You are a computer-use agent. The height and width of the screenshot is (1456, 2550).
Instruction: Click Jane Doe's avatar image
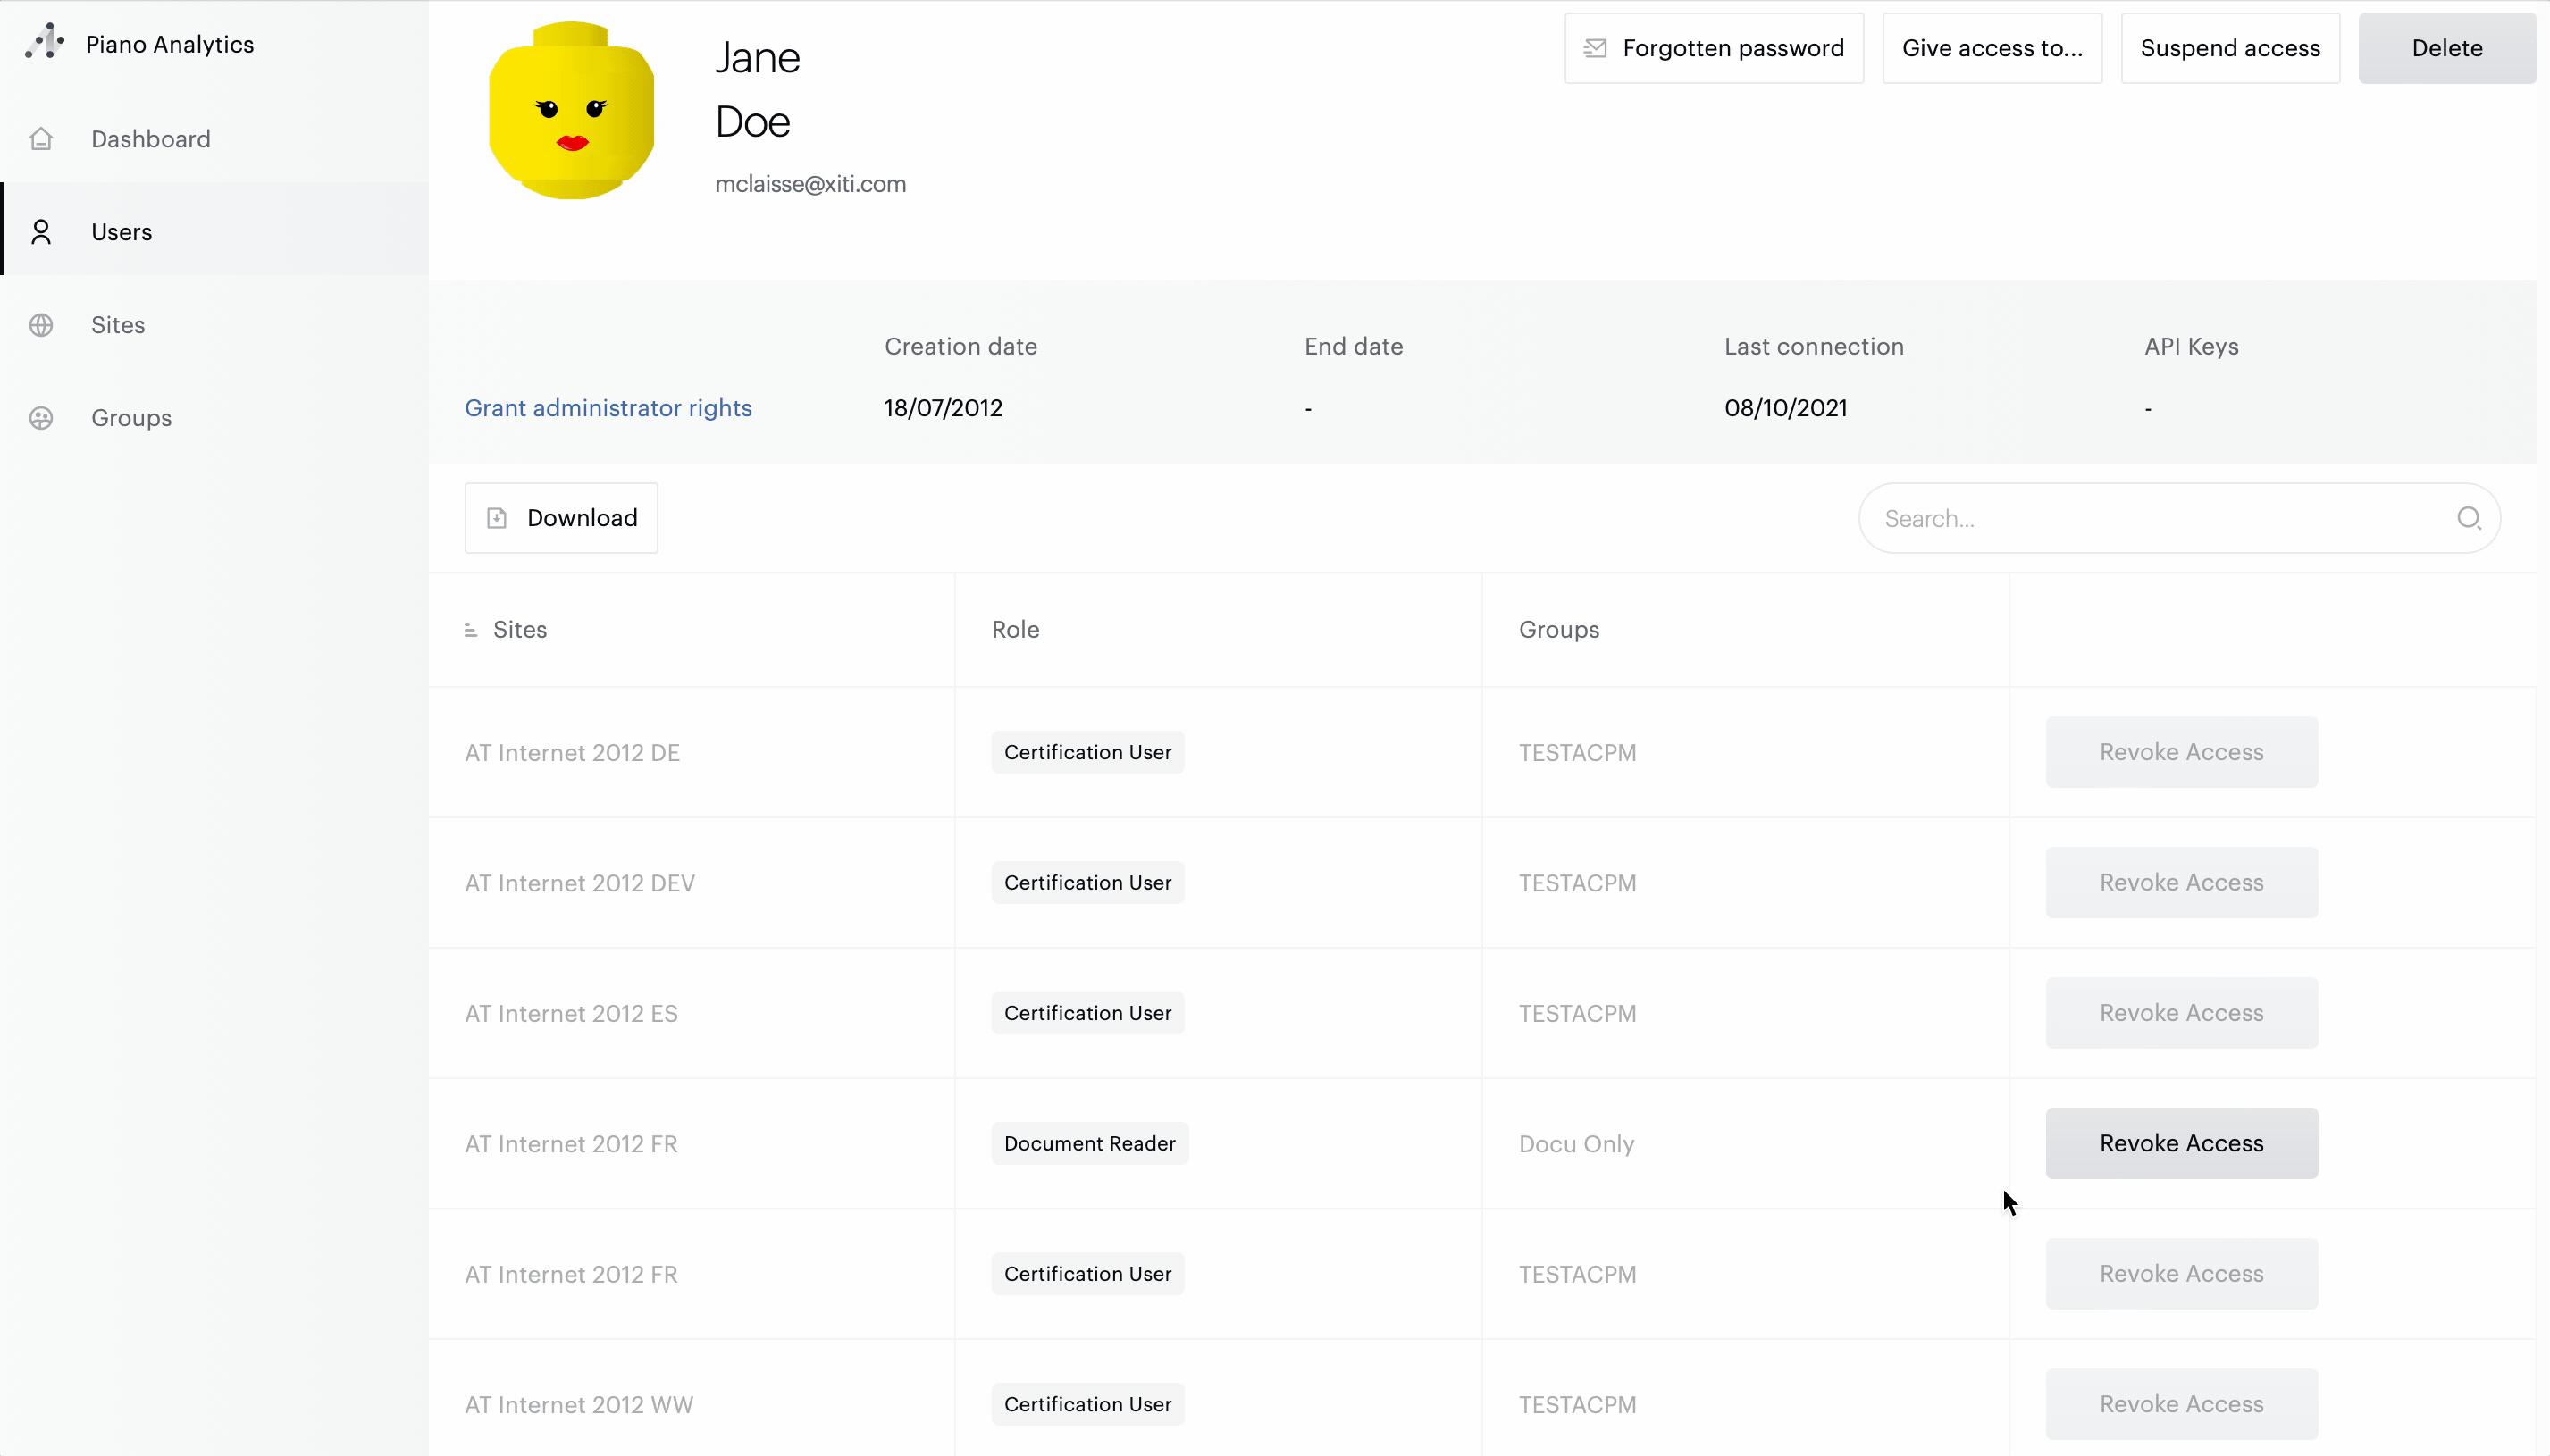(x=571, y=110)
